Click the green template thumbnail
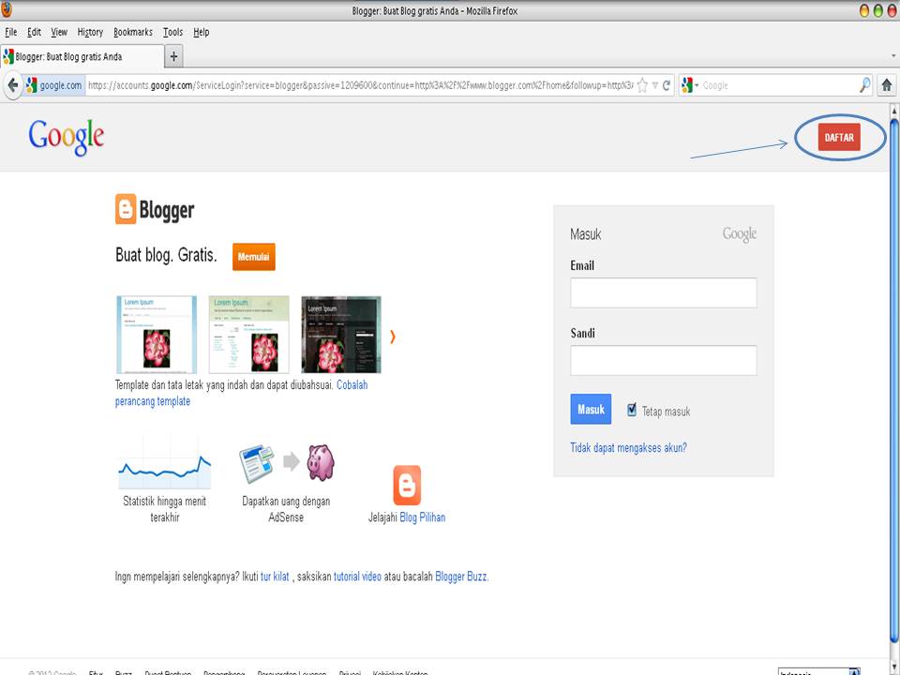The height and width of the screenshot is (675, 900). click(x=249, y=335)
